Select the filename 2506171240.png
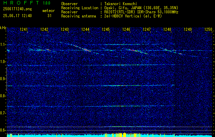 [x=17, y=9]
